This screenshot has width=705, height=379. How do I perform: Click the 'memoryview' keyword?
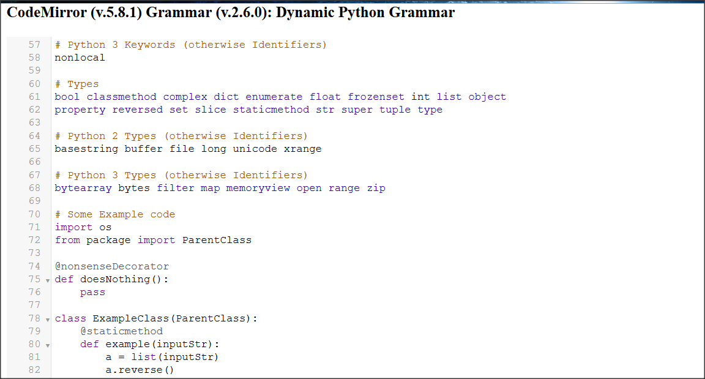258,189
